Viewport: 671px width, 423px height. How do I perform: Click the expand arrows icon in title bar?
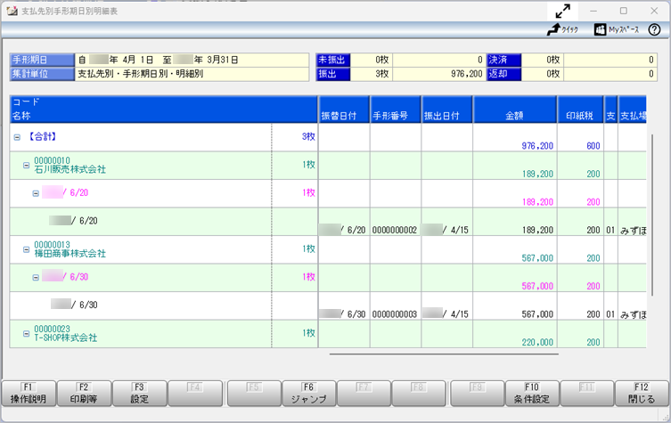point(562,11)
